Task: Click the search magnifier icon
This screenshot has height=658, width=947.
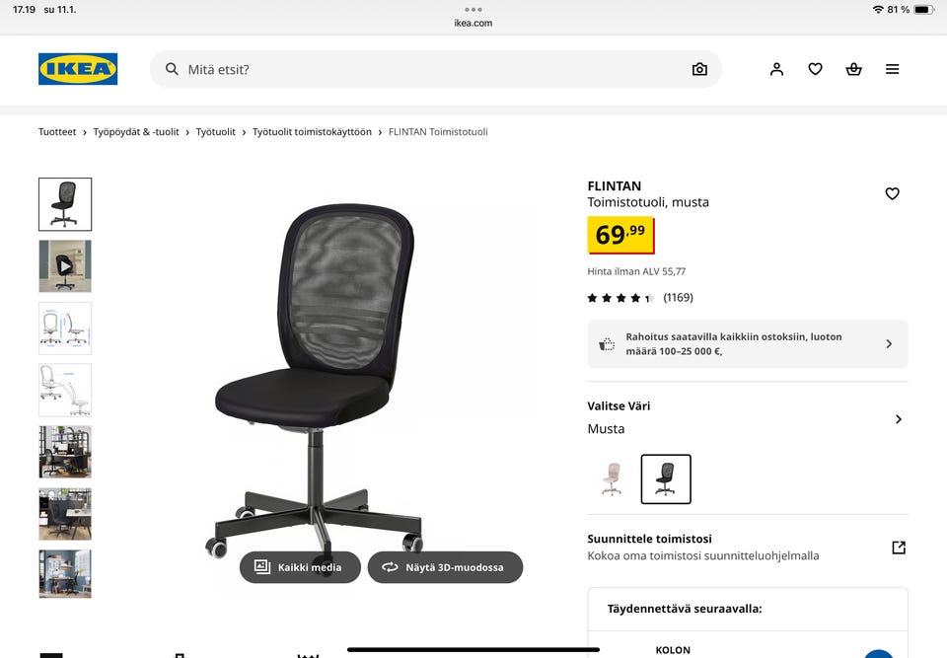Action: (x=172, y=69)
